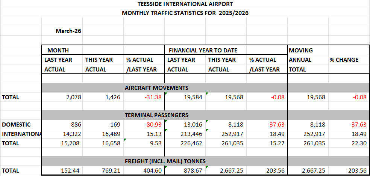Click the TOTAL label for aircraft movements
This screenshot has height=176, width=370.
tap(21, 97)
